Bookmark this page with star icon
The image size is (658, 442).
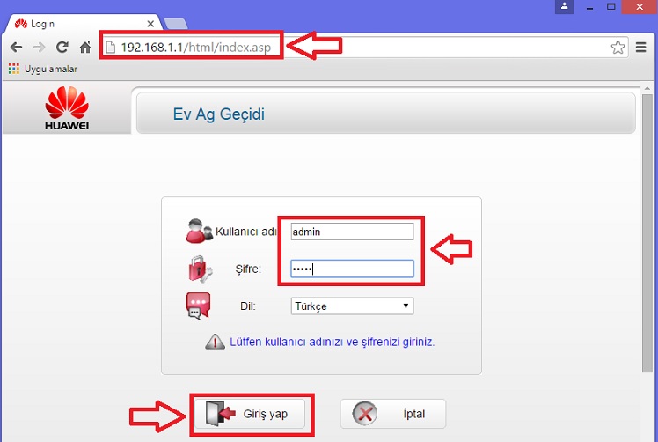coord(618,48)
